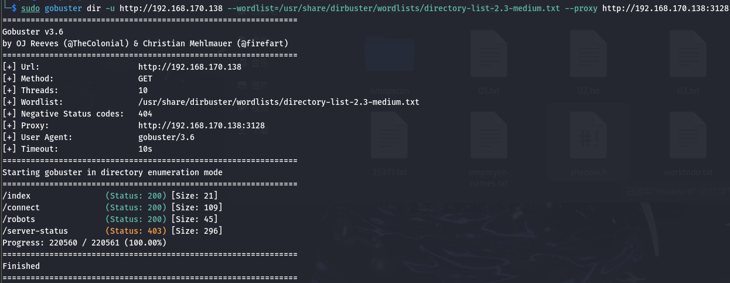
Task: Click 'Status: 200' on the /index row
Action: pos(136,196)
